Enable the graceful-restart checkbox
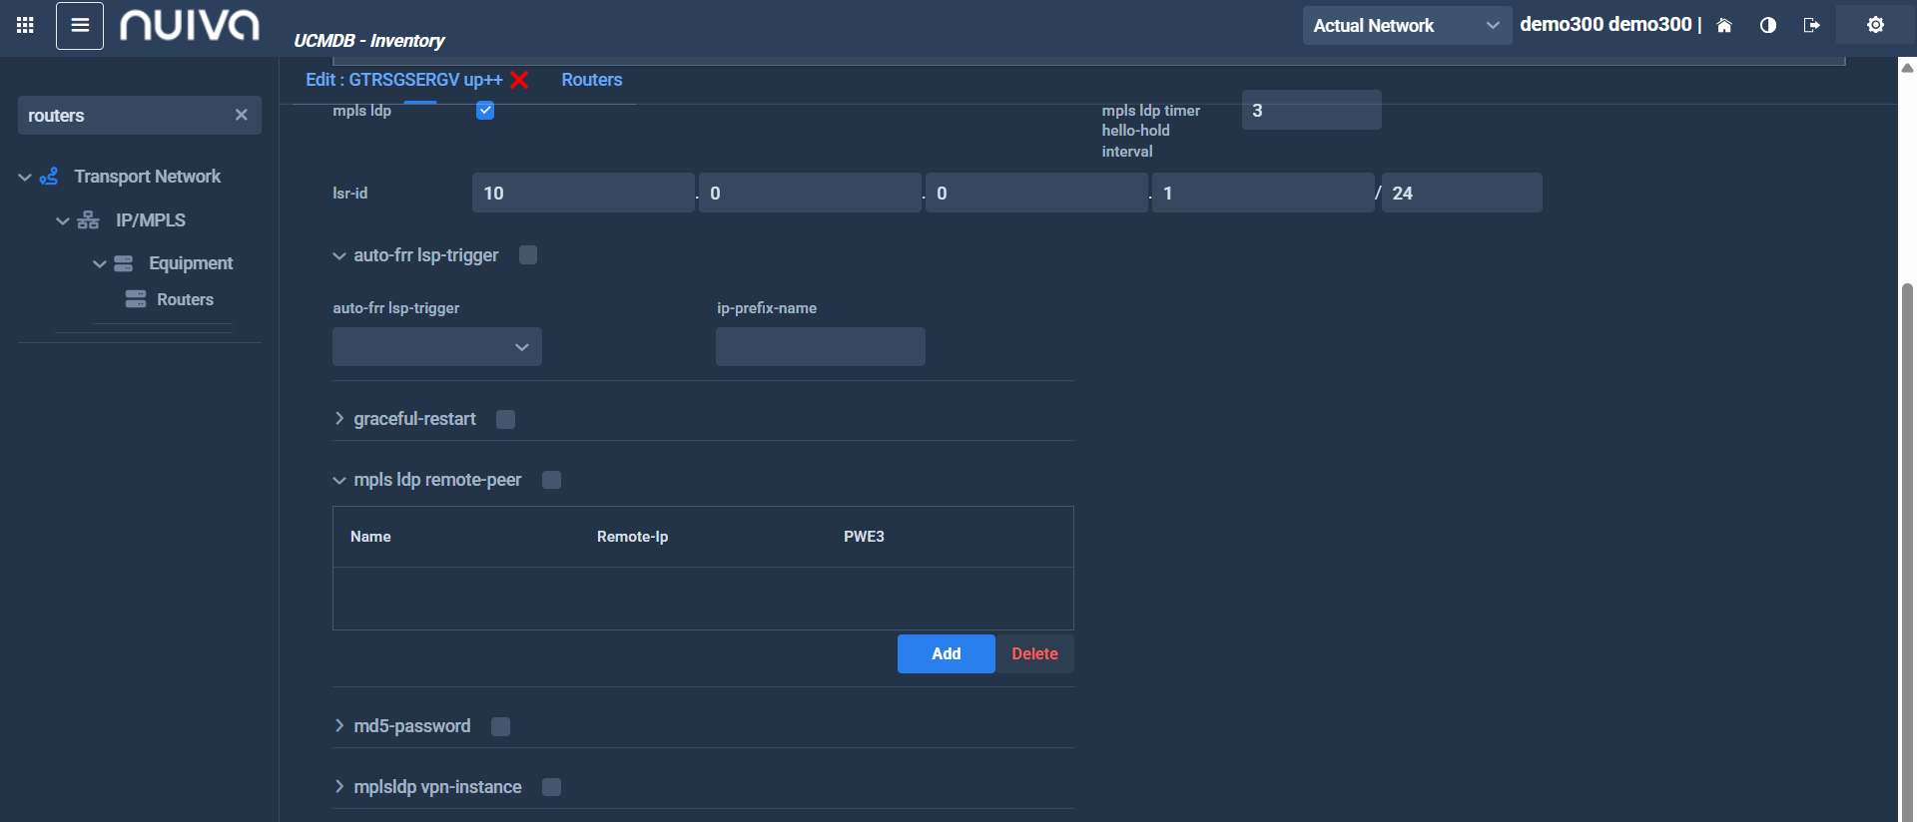1917x822 pixels. tap(506, 419)
